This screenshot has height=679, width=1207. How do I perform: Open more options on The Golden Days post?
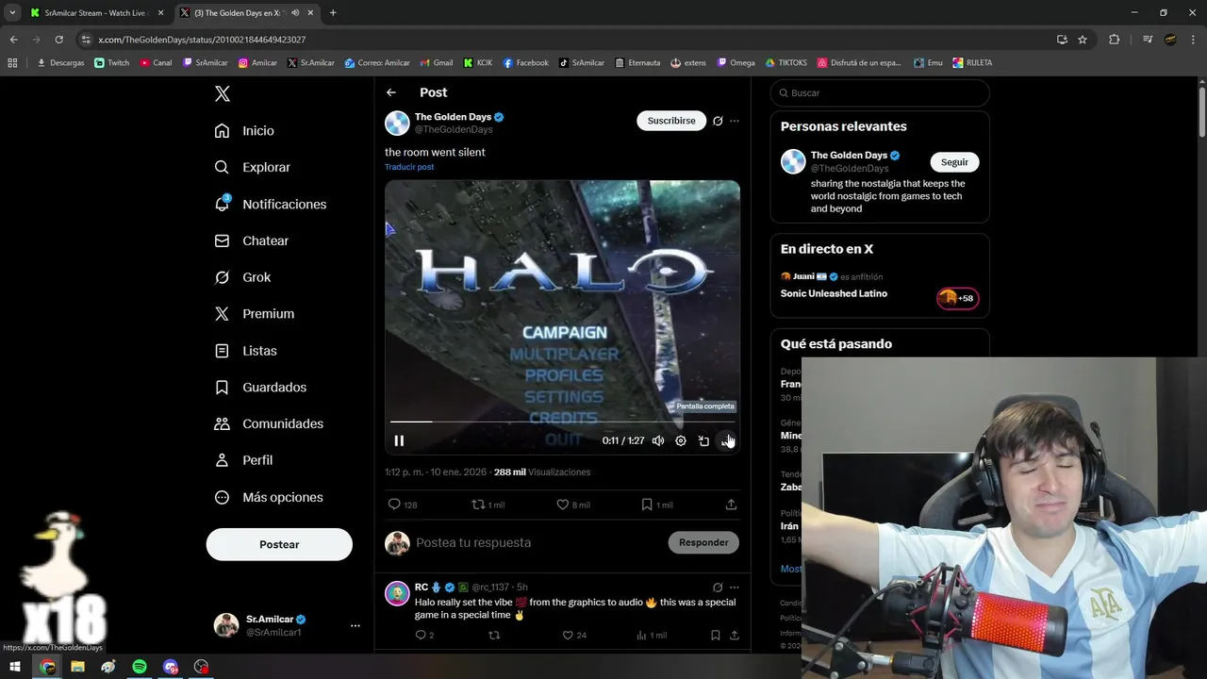click(x=735, y=121)
